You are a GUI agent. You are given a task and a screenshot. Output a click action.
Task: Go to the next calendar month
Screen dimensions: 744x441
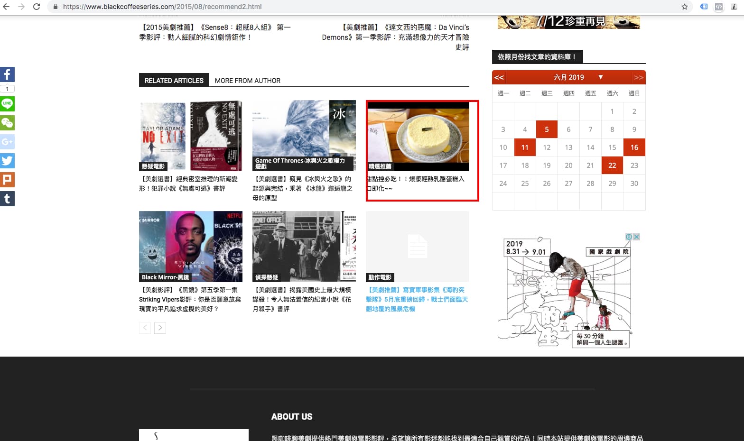pos(638,77)
